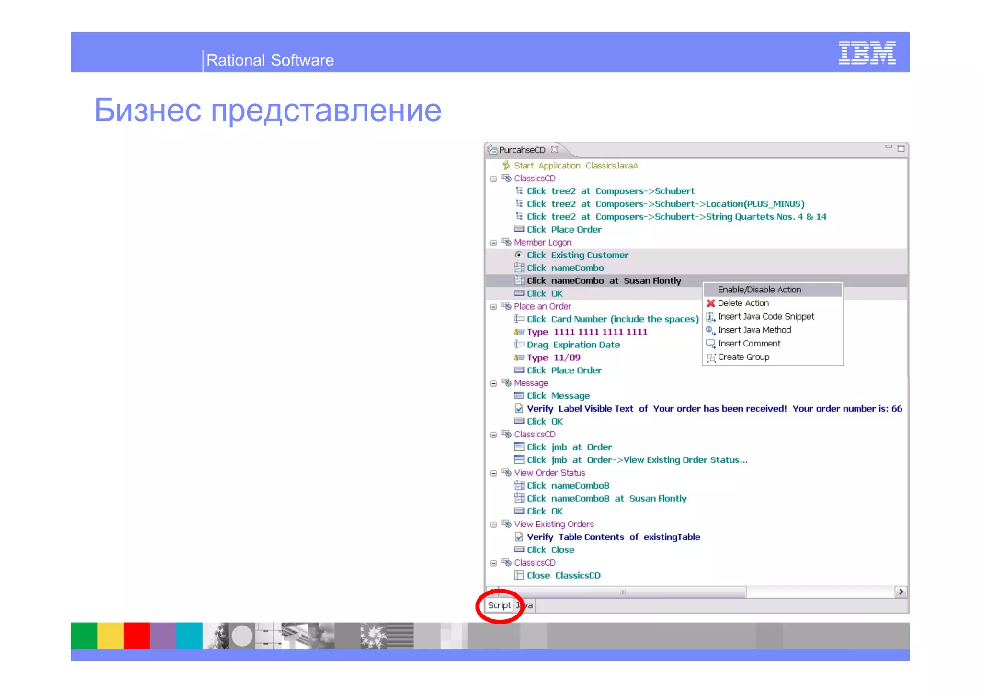This screenshot has width=981, height=693.
Task: Close the PurcahseCD tab
Action: pyautogui.click(x=555, y=149)
